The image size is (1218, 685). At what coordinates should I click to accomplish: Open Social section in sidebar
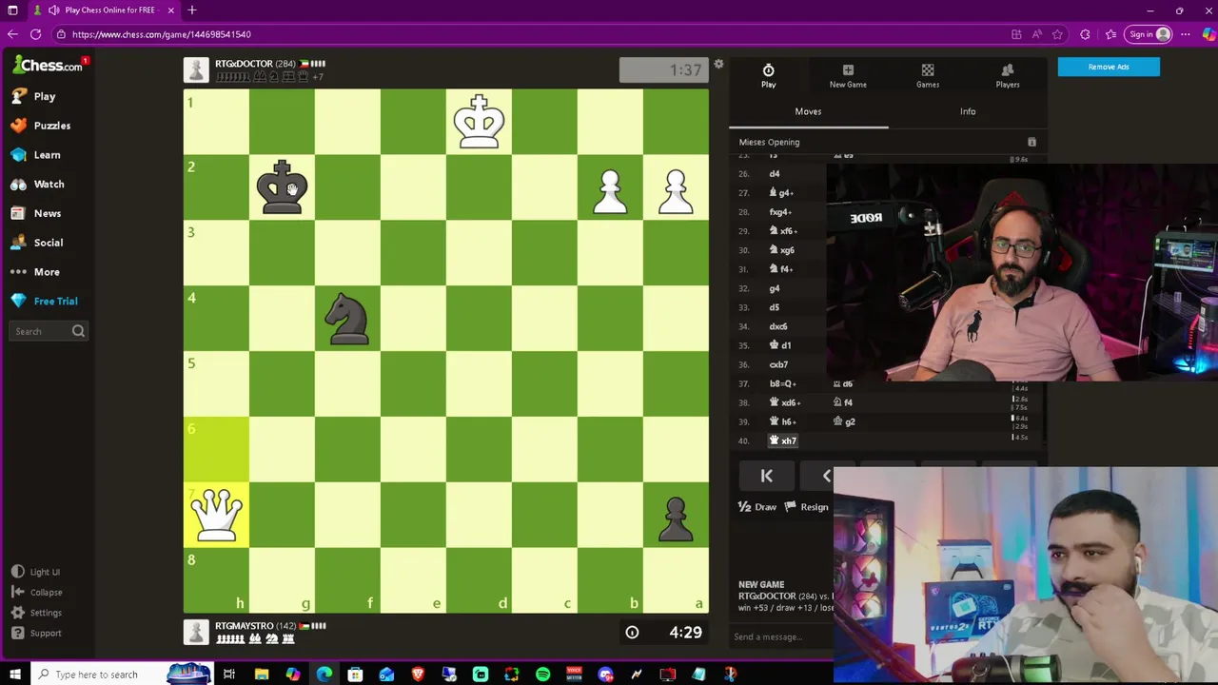tap(37, 243)
